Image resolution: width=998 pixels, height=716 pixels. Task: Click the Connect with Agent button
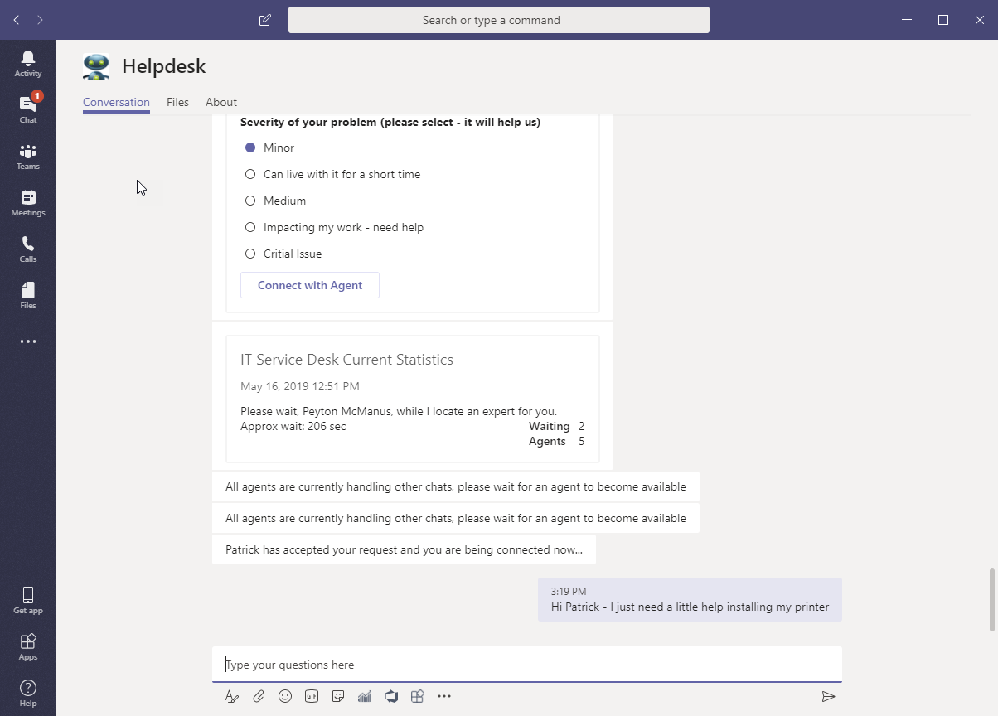coord(310,285)
